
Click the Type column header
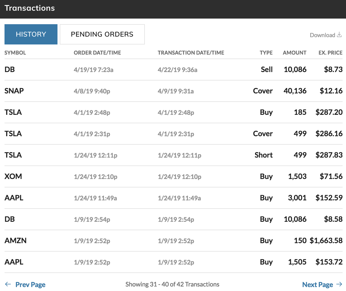coord(266,53)
